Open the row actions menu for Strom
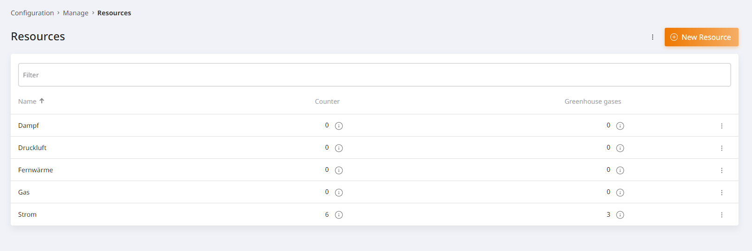752x251 pixels. (722, 215)
